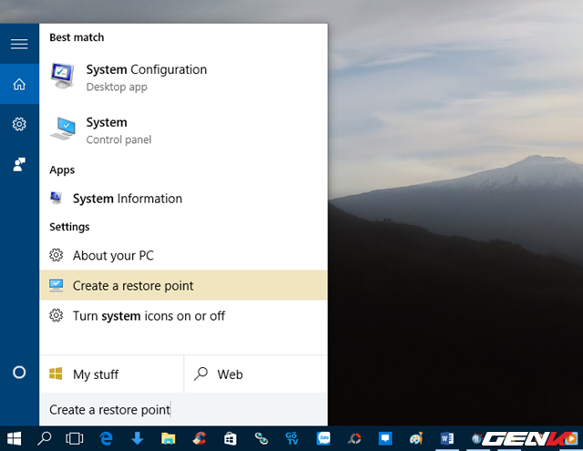This screenshot has height=451, width=583.
Task: Click the Cortana circle icon
Action: 19,373
